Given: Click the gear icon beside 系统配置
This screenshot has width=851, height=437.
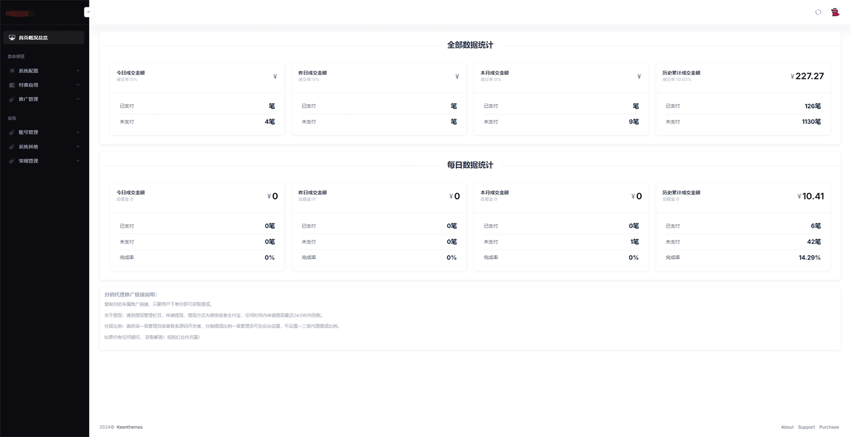Looking at the screenshot, I should click(12, 71).
